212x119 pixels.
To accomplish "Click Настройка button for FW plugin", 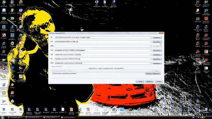I will tap(157, 59).
